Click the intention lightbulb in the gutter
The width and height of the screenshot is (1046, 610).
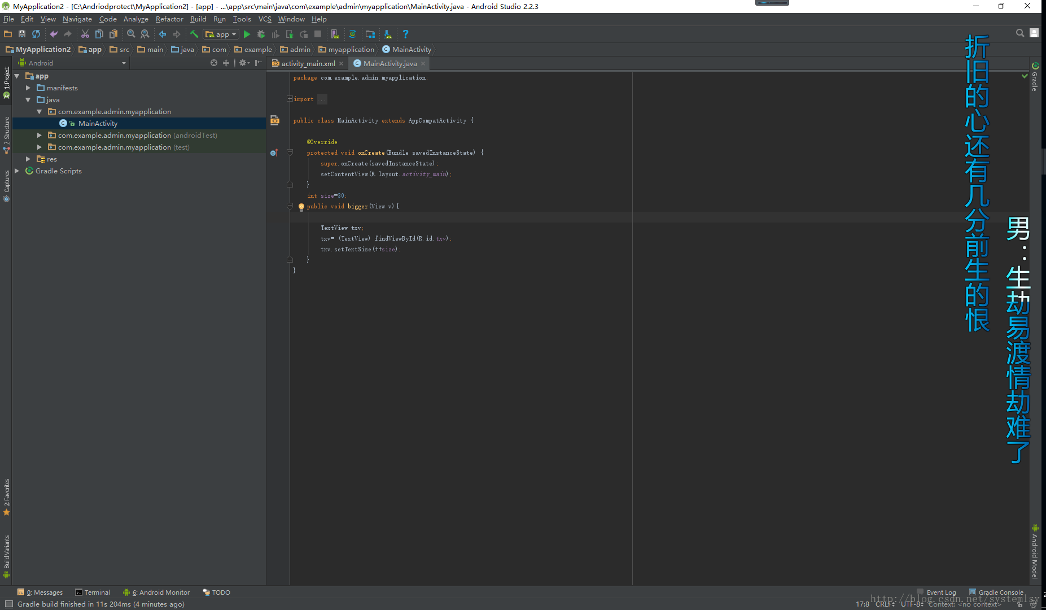point(301,207)
